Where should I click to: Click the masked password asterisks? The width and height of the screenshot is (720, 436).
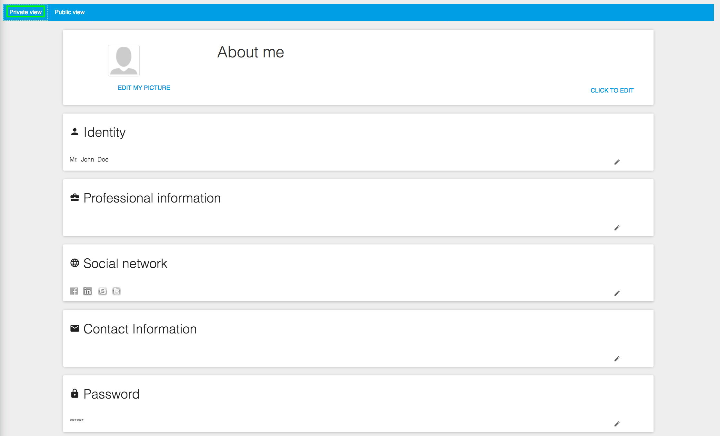77,420
